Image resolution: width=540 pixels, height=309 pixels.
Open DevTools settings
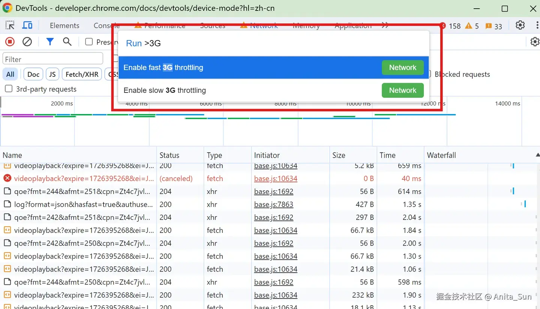tap(520, 25)
